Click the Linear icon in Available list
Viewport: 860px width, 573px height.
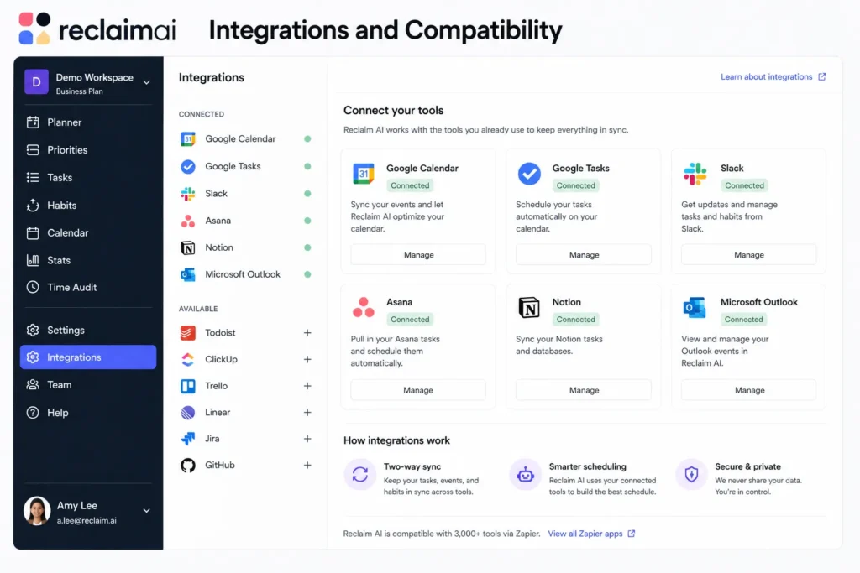188,413
